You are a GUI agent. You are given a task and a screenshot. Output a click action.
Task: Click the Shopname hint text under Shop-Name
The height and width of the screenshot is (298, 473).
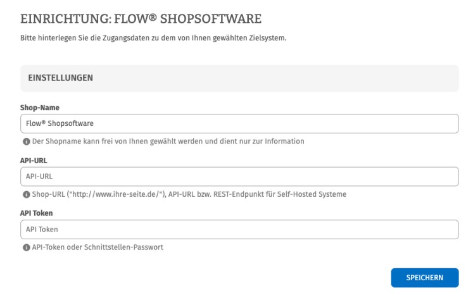tap(167, 141)
